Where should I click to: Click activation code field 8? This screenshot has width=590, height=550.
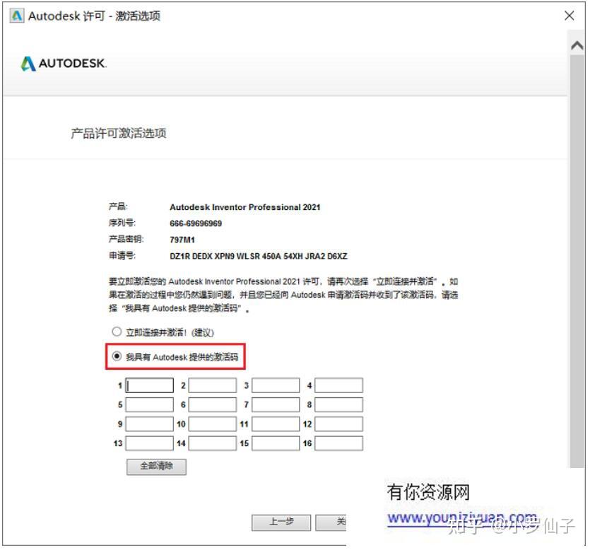[339, 405]
